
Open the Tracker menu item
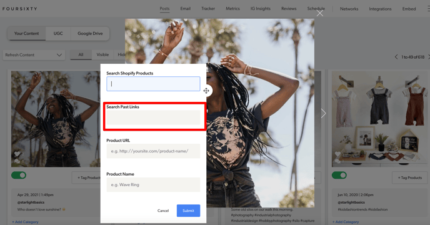click(x=208, y=9)
